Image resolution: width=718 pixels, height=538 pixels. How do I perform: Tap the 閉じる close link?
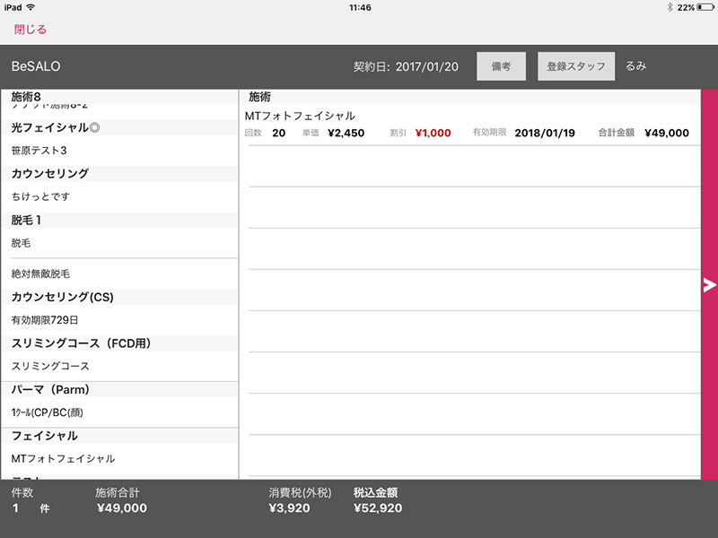coord(31,30)
